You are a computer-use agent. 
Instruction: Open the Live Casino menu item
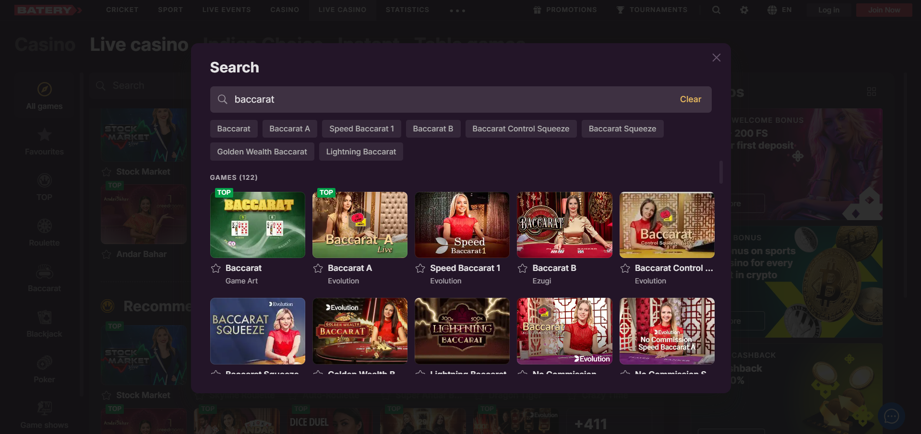pos(342,10)
